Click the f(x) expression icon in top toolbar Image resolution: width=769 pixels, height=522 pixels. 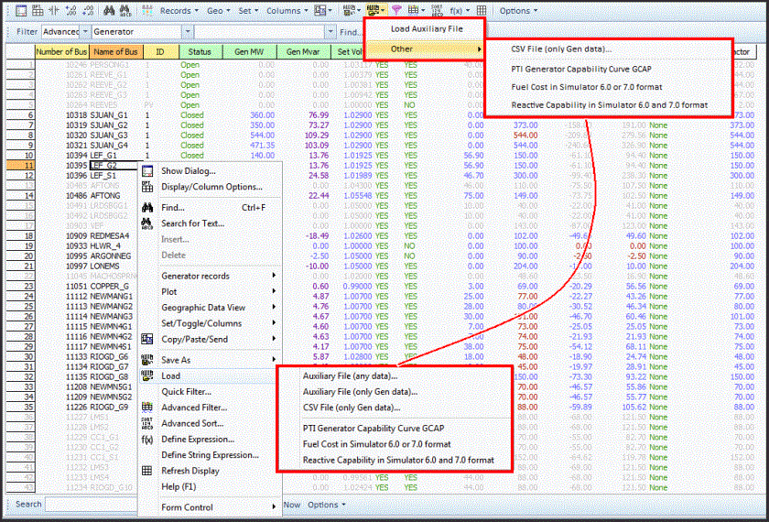[456, 11]
